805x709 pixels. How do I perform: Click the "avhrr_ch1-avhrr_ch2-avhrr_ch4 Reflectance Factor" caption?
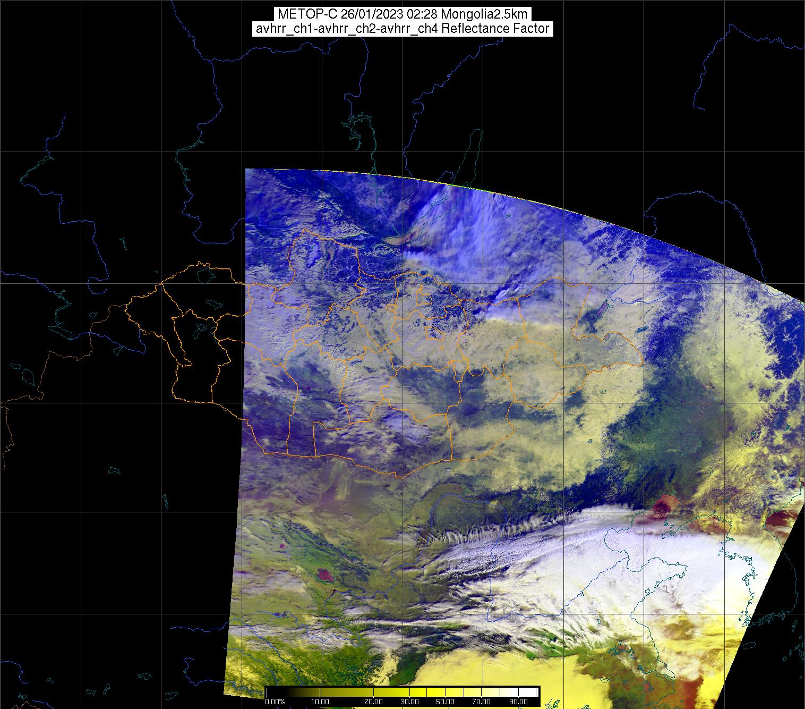click(x=402, y=29)
